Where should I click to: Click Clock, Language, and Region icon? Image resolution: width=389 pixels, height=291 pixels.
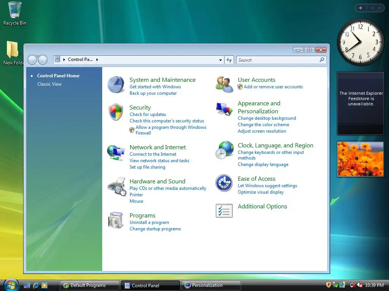[x=225, y=150]
